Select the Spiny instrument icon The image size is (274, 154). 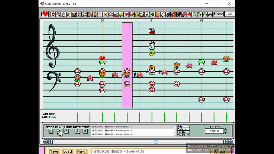pyautogui.click(x=184, y=14)
